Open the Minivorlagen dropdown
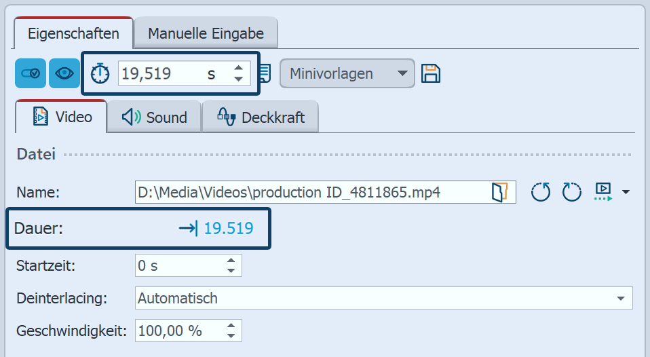This screenshot has width=650, height=357. click(346, 73)
